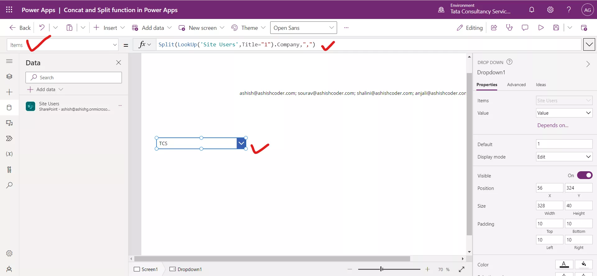The width and height of the screenshot is (597, 276).
Task: Collapse the properties pane chevron
Action: click(588, 64)
